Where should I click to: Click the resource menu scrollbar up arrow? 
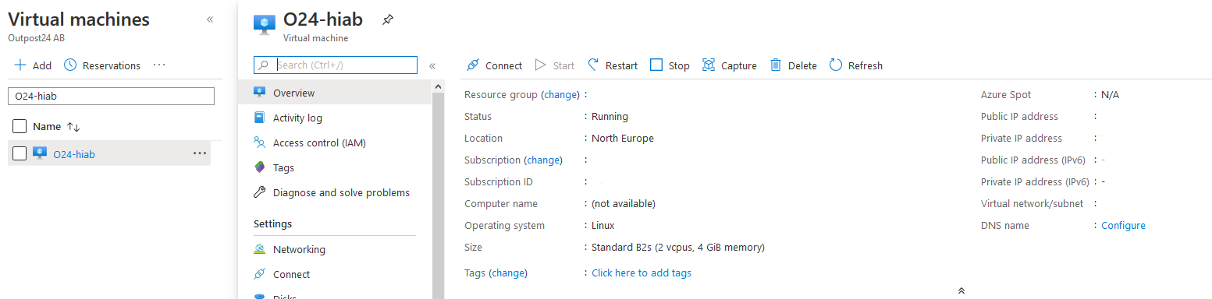point(438,86)
